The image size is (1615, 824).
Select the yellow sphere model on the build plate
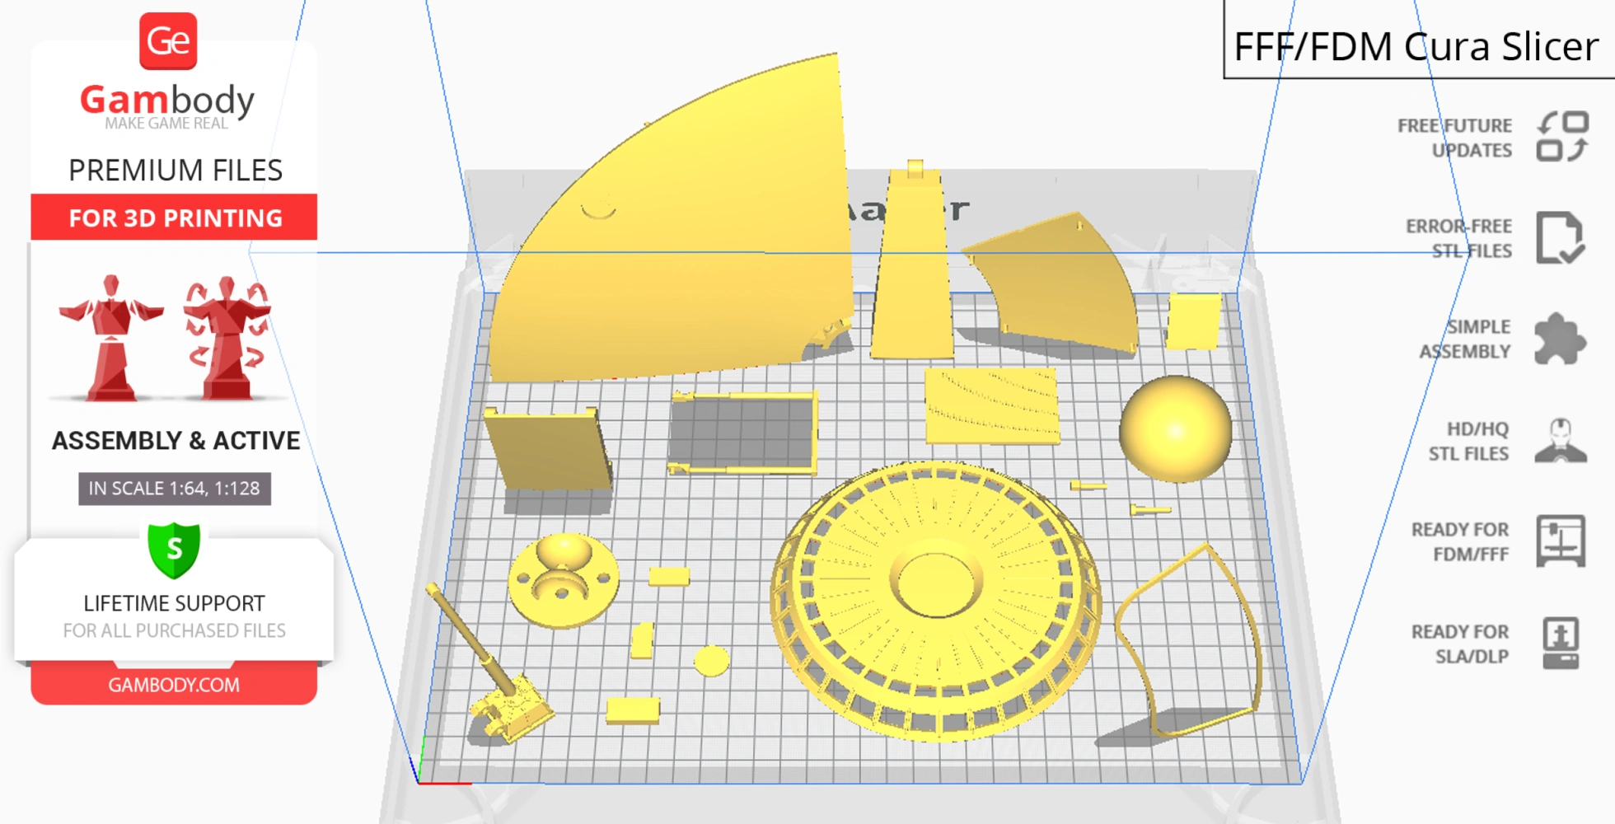point(1176,428)
